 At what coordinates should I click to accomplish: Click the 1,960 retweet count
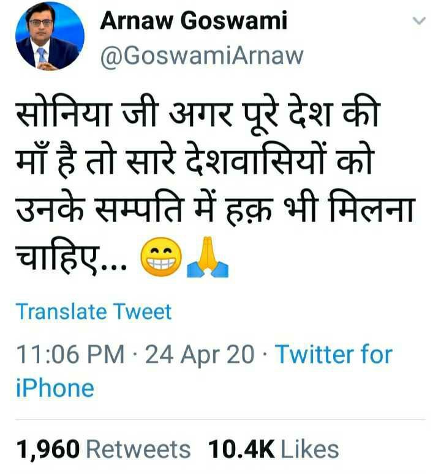pyautogui.click(x=48, y=449)
